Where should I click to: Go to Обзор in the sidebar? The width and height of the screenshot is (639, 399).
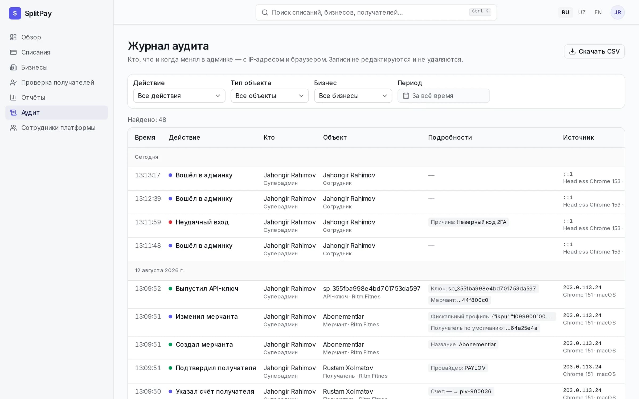tap(56, 37)
